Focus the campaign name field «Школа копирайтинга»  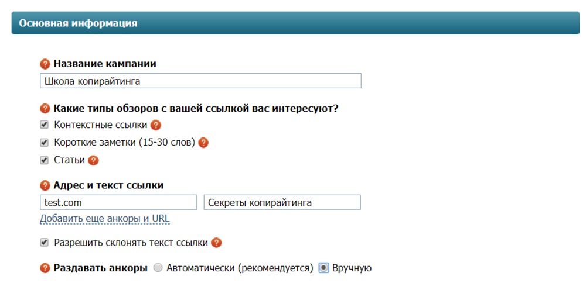(200, 81)
